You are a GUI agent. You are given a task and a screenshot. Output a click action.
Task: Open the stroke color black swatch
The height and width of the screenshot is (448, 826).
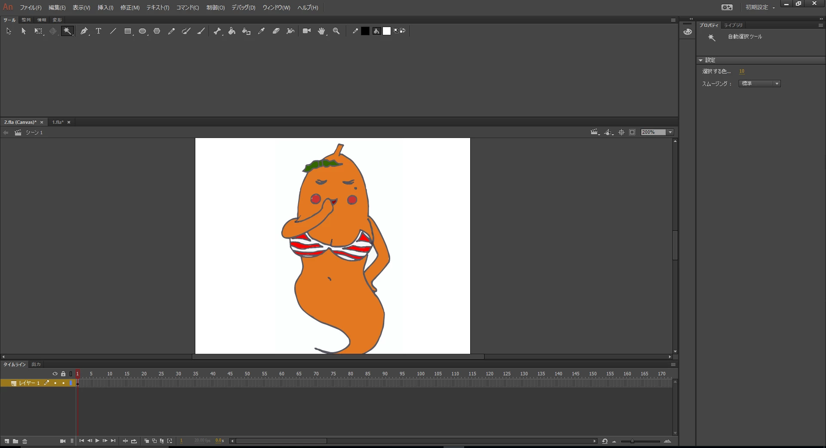pyautogui.click(x=365, y=31)
